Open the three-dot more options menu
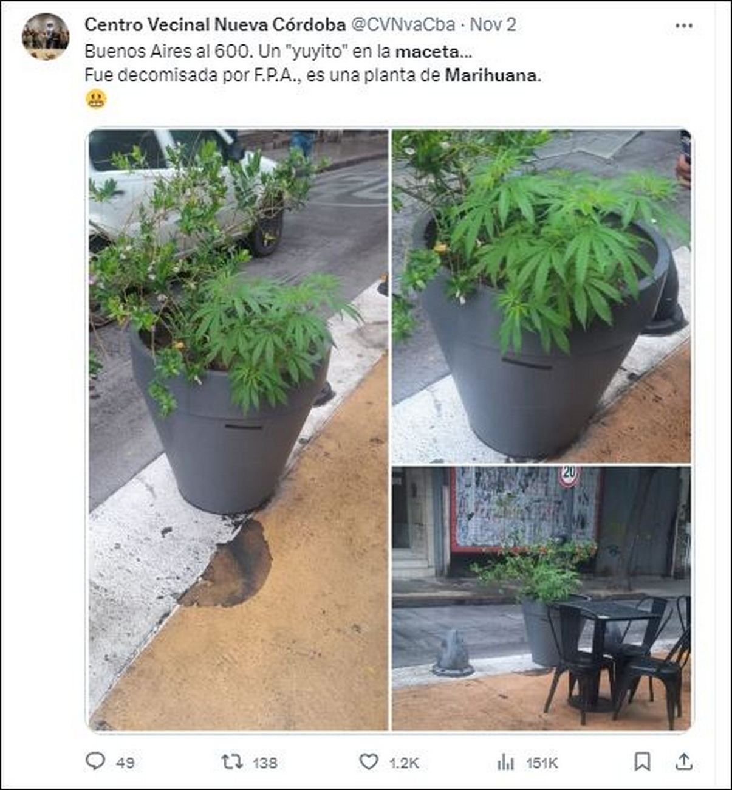The height and width of the screenshot is (790, 732). 684,26
